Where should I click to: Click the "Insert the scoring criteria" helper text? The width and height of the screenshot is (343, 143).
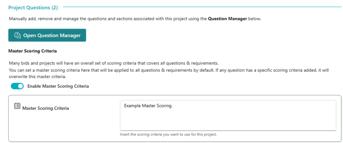[x=168, y=135]
